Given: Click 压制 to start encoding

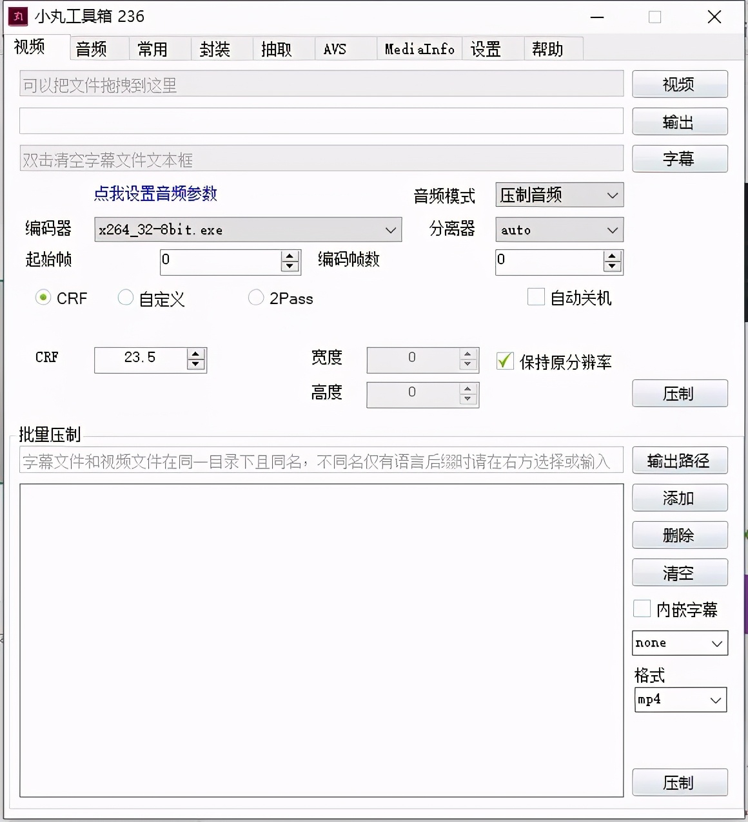Looking at the screenshot, I should point(680,394).
